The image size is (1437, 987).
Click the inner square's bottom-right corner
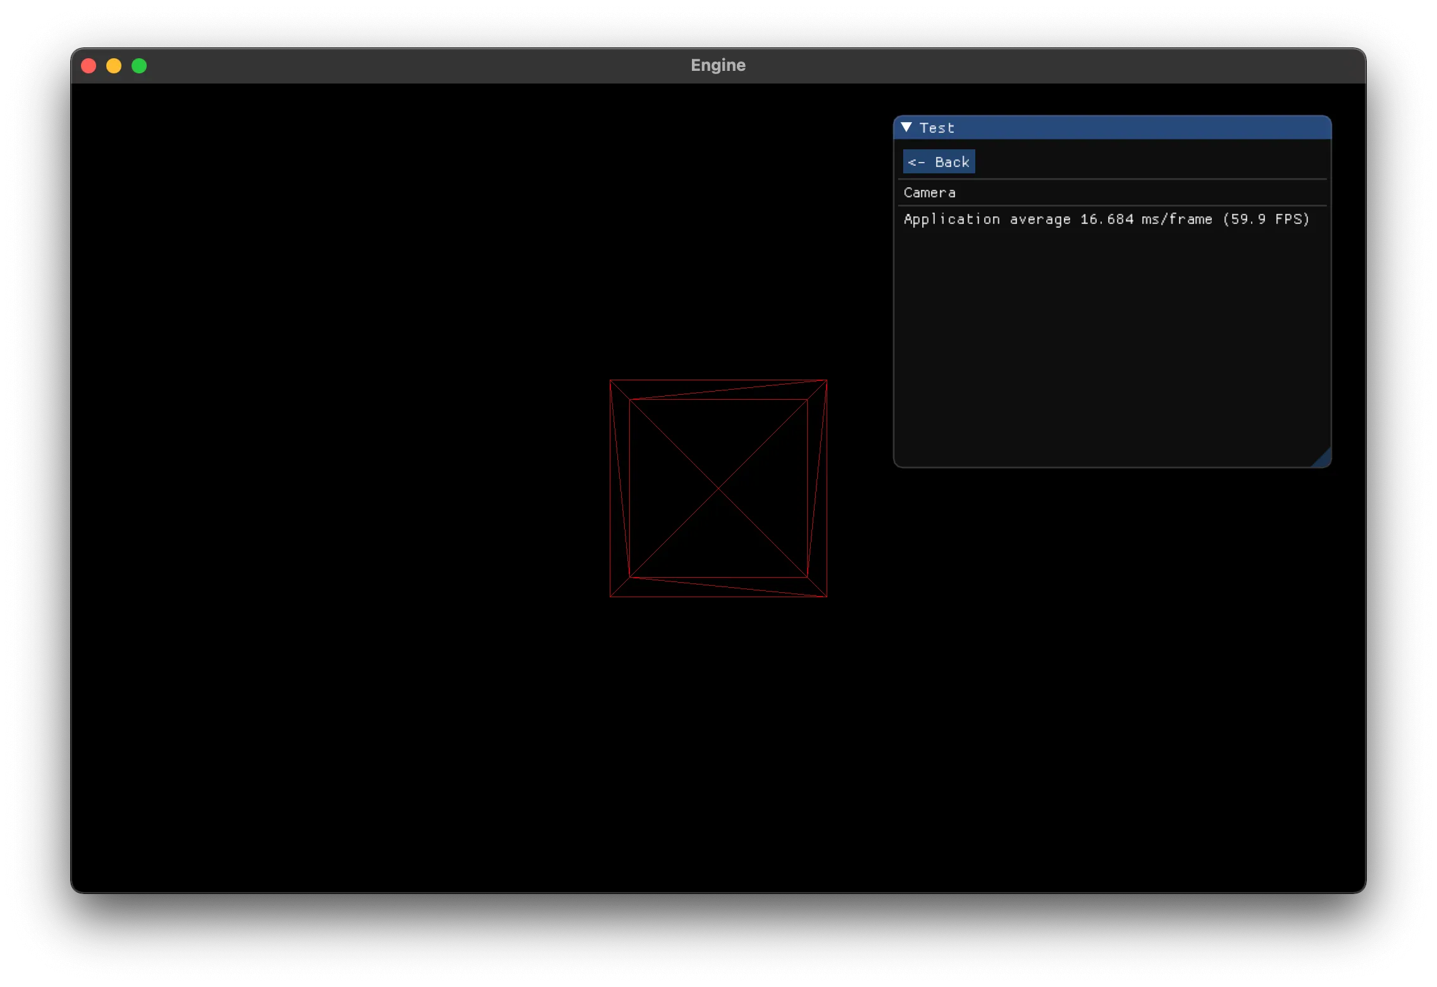click(807, 576)
